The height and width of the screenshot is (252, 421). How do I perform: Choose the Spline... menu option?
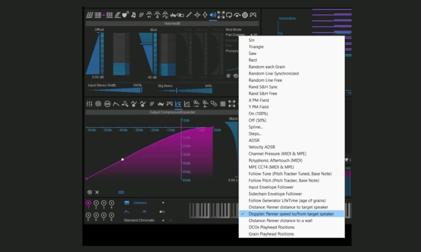(x=255, y=127)
